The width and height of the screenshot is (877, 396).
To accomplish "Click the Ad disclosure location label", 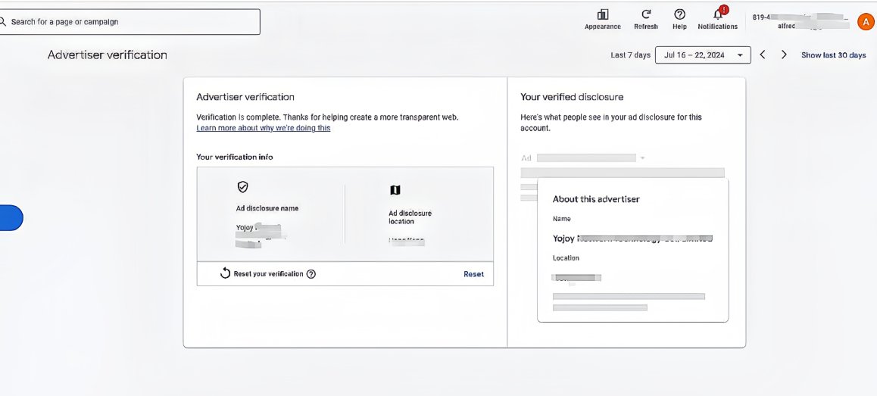I will [x=410, y=217].
